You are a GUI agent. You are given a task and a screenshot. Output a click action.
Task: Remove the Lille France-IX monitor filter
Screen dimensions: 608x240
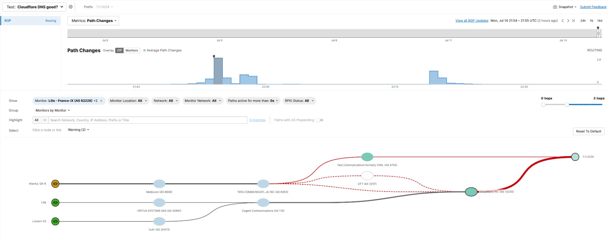[101, 101]
